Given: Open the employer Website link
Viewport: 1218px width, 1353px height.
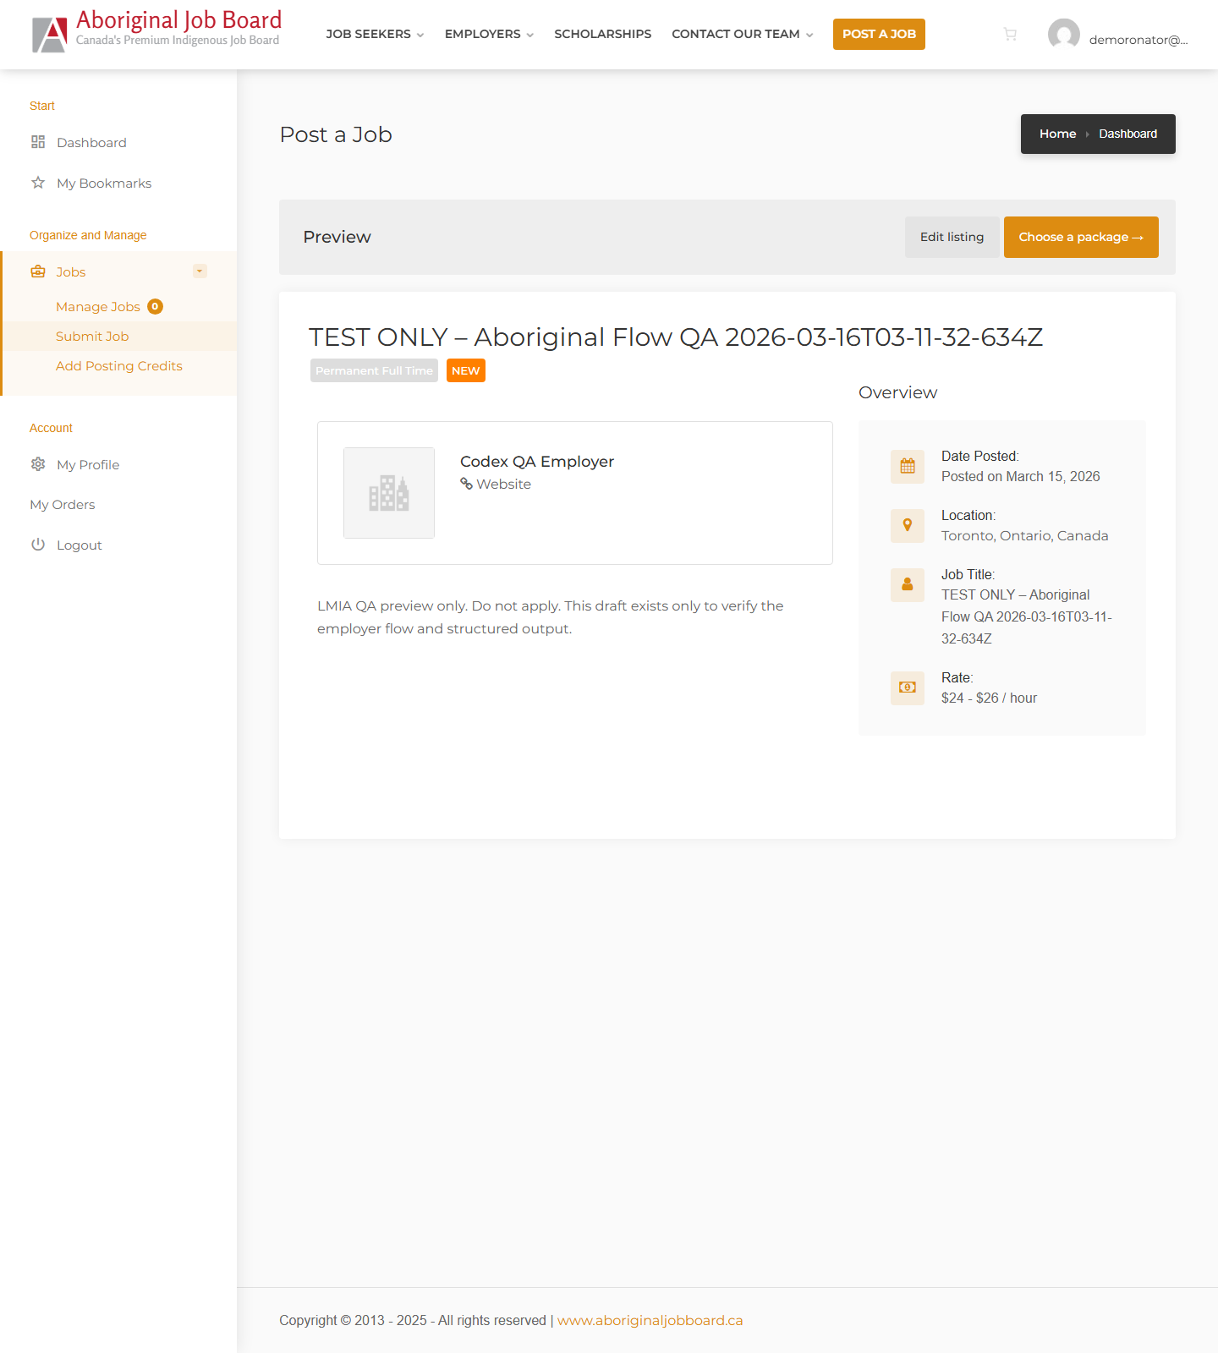Looking at the screenshot, I should click(503, 485).
